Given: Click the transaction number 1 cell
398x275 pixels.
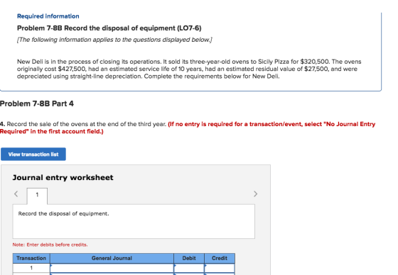Looking at the screenshot, I should [31, 268].
